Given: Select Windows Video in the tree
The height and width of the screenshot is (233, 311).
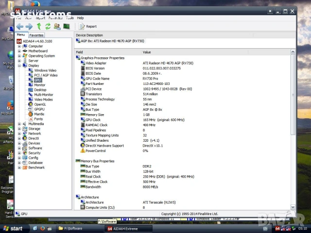Looking at the screenshot, I should [45, 70].
